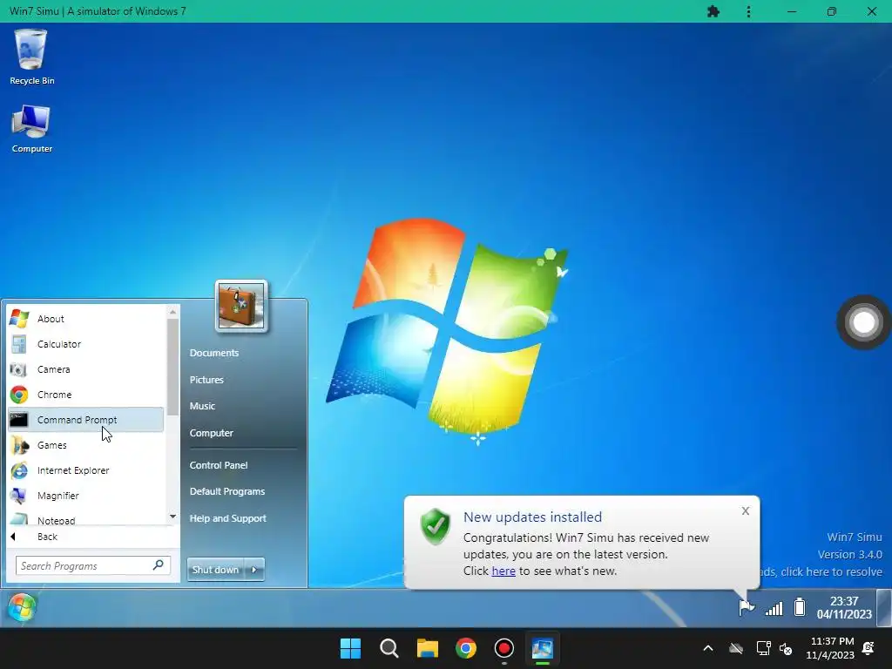Click the host display/network tray icon
Screen dimensions: 892x669
point(763,648)
